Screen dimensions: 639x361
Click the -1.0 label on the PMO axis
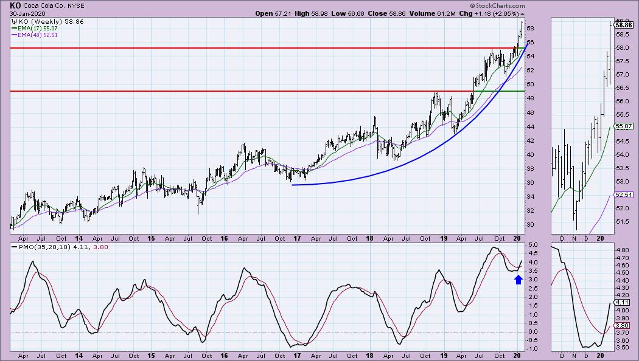532,349
